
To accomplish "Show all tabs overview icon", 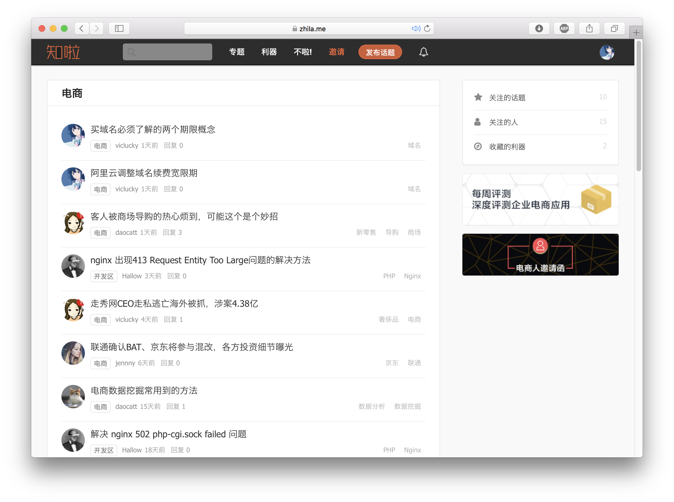I will click(614, 28).
